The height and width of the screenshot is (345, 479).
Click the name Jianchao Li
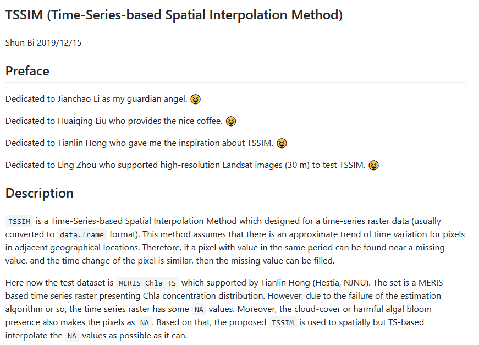79,99
